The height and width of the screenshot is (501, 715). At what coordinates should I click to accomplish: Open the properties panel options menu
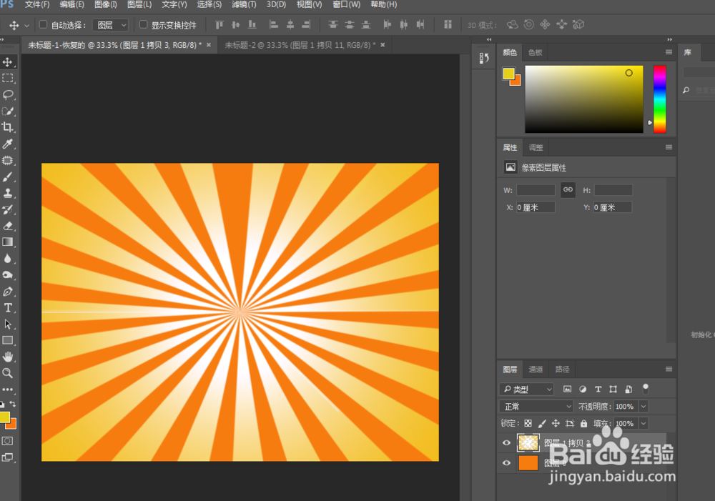pyautogui.click(x=669, y=147)
